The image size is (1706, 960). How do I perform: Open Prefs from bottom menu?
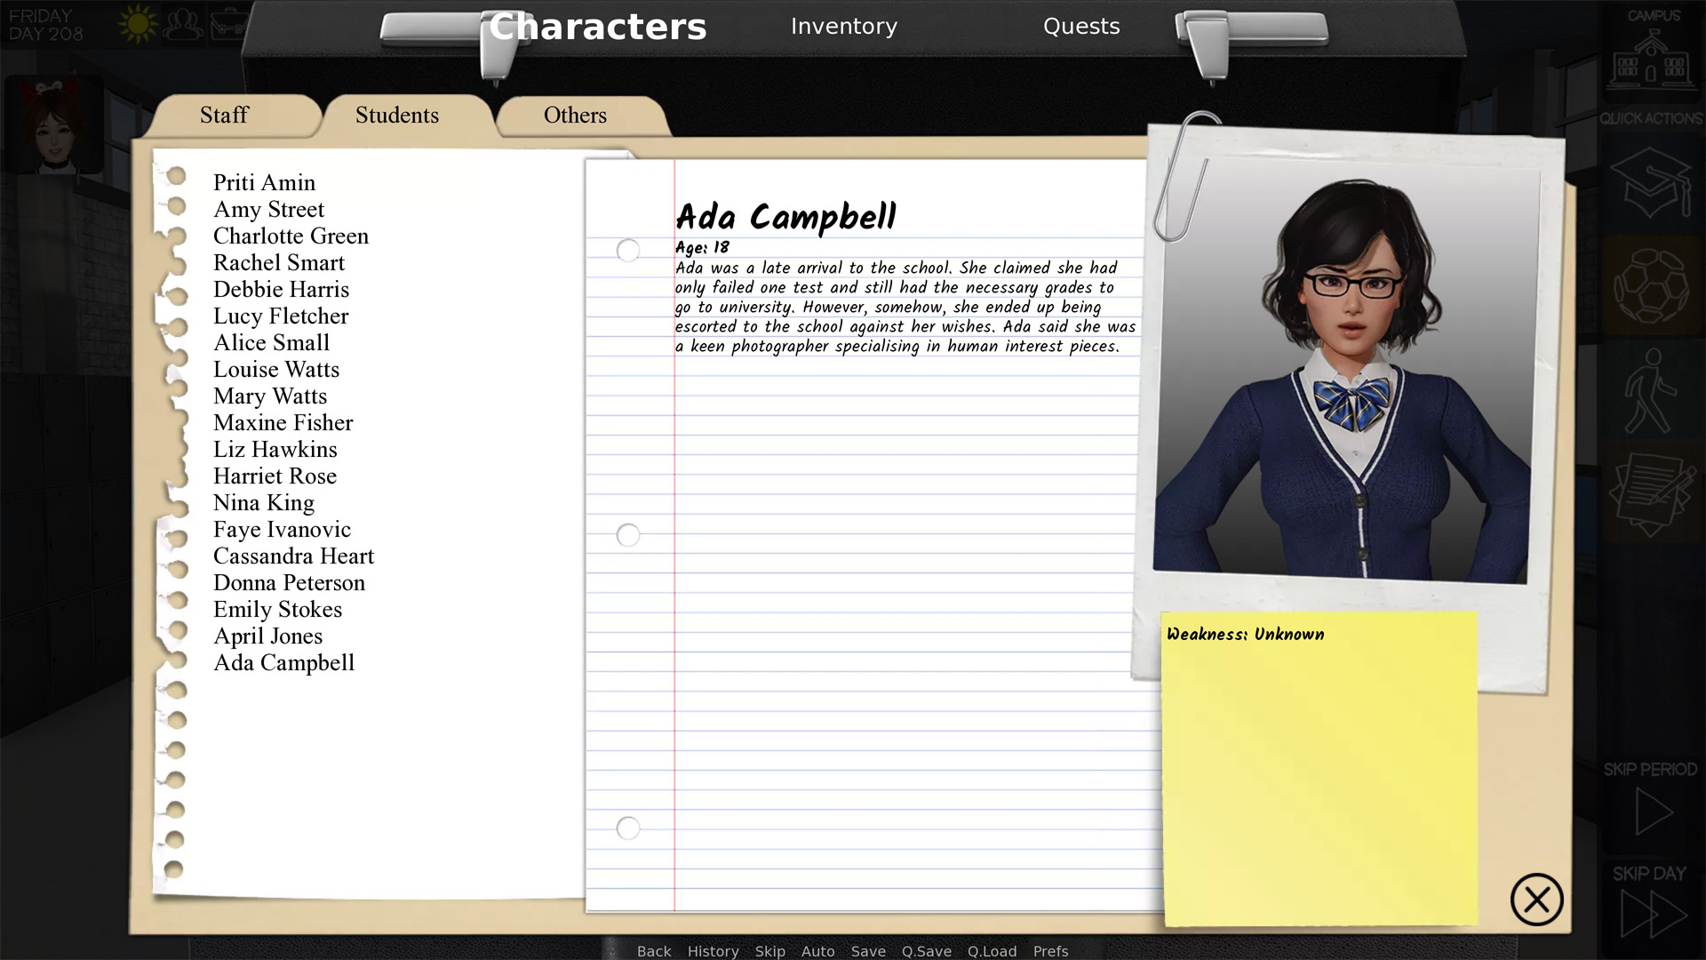coord(1050,951)
